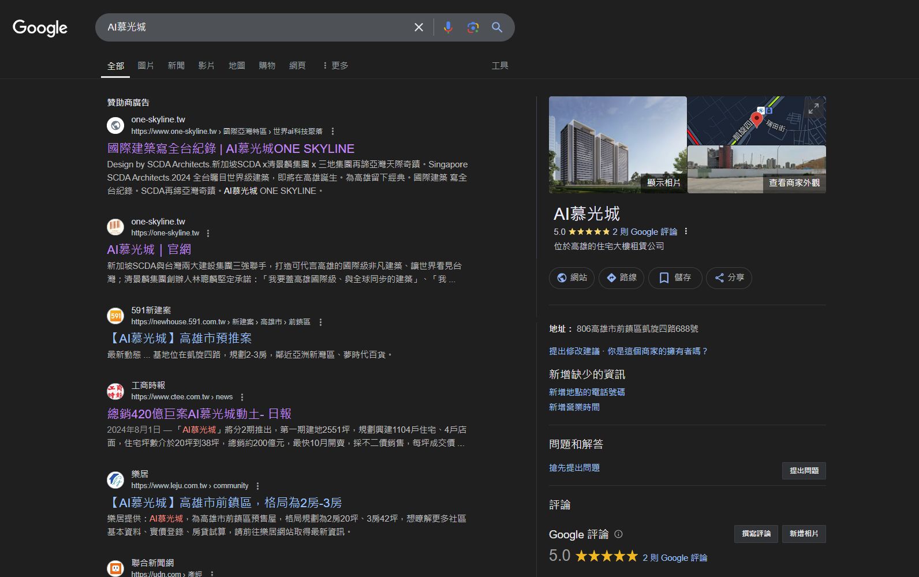Open street view 查看商家外觀 thumbnail
This screenshot has width=919, height=577.
point(757,170)
